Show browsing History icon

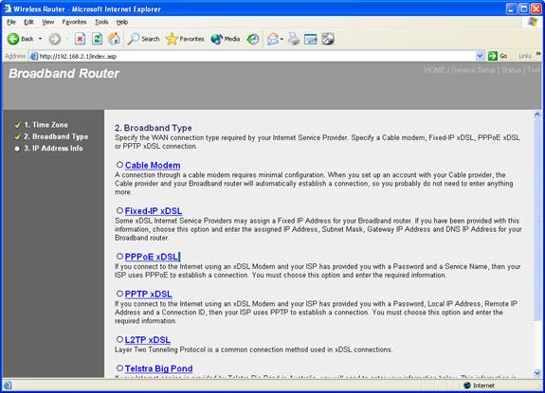(253, 39)
